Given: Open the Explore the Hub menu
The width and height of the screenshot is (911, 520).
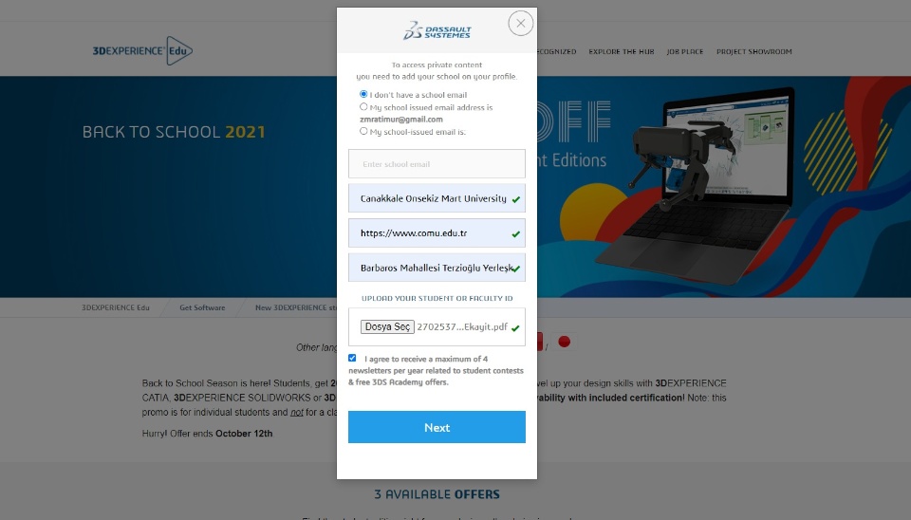Looking at the screenshot, I should click(621, 51).
